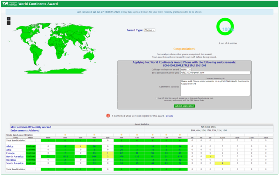Open the Oceania entity link

tap(11, 160)
